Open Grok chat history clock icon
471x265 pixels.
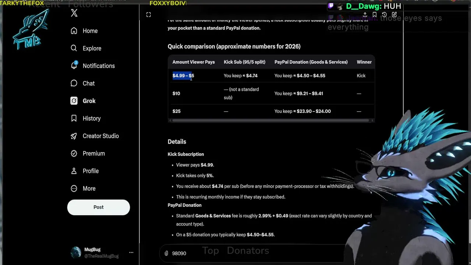pyautogui.click(x=384, y=15)
